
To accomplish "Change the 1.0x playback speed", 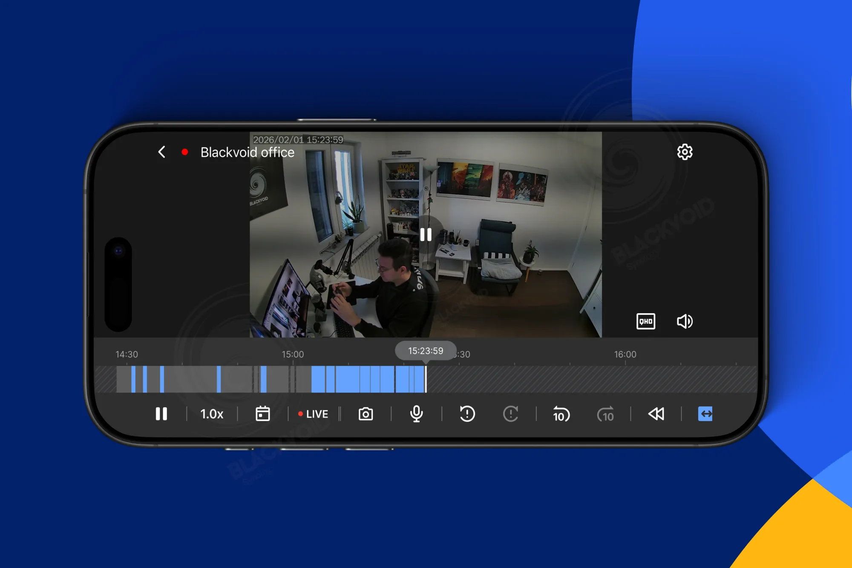I will tap(212, 414).
